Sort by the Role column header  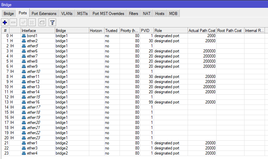tap(171, 31)
